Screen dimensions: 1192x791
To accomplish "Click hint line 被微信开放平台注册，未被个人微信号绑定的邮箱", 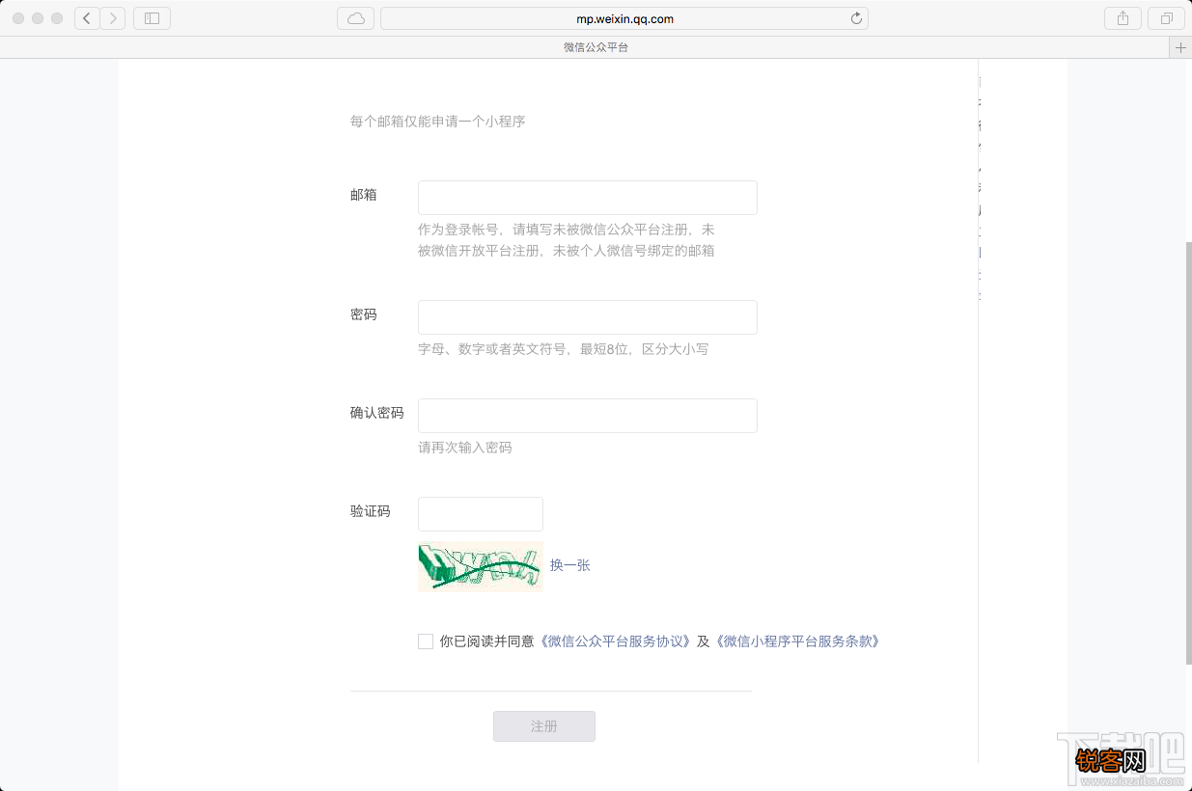I will [x=567, y=251].
